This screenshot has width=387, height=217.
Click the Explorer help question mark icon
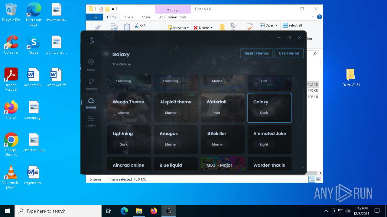click(319, 17)
